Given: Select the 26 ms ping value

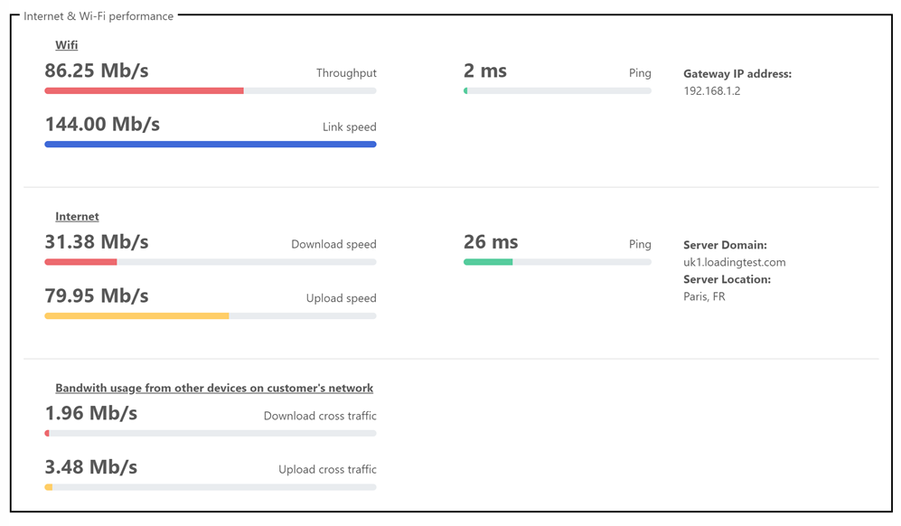Looking at the screenshot, I should click(491, 242).
